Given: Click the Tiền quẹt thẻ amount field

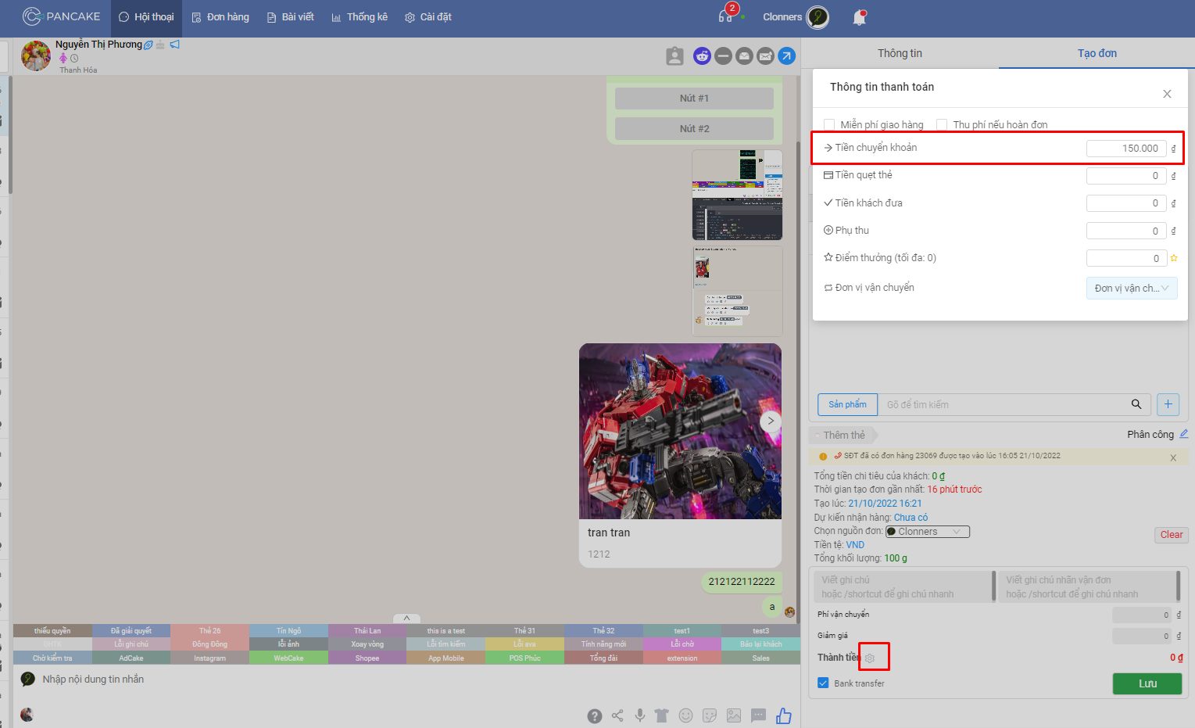Looking at the screenshot, I should (1126, 176).
